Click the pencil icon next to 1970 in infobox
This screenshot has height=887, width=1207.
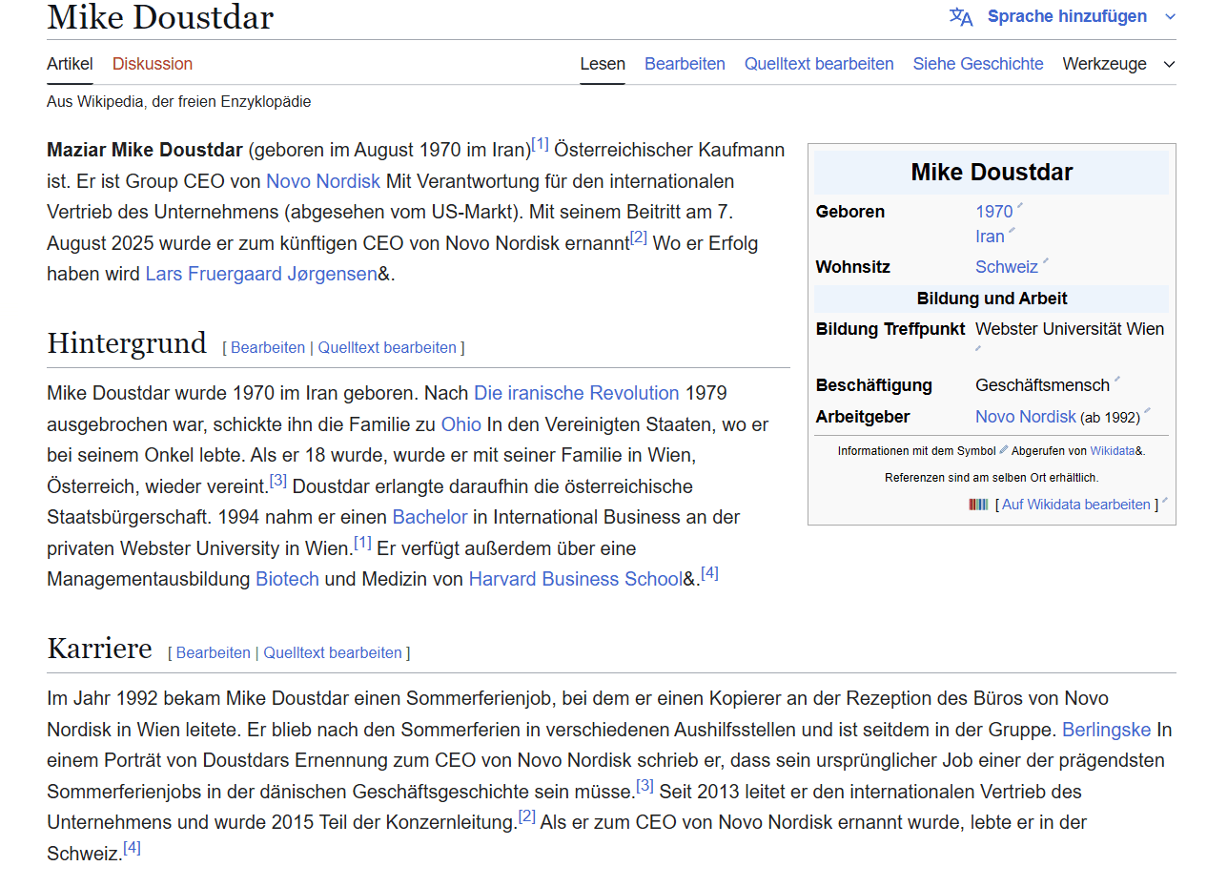click(x=1019, y=206)
